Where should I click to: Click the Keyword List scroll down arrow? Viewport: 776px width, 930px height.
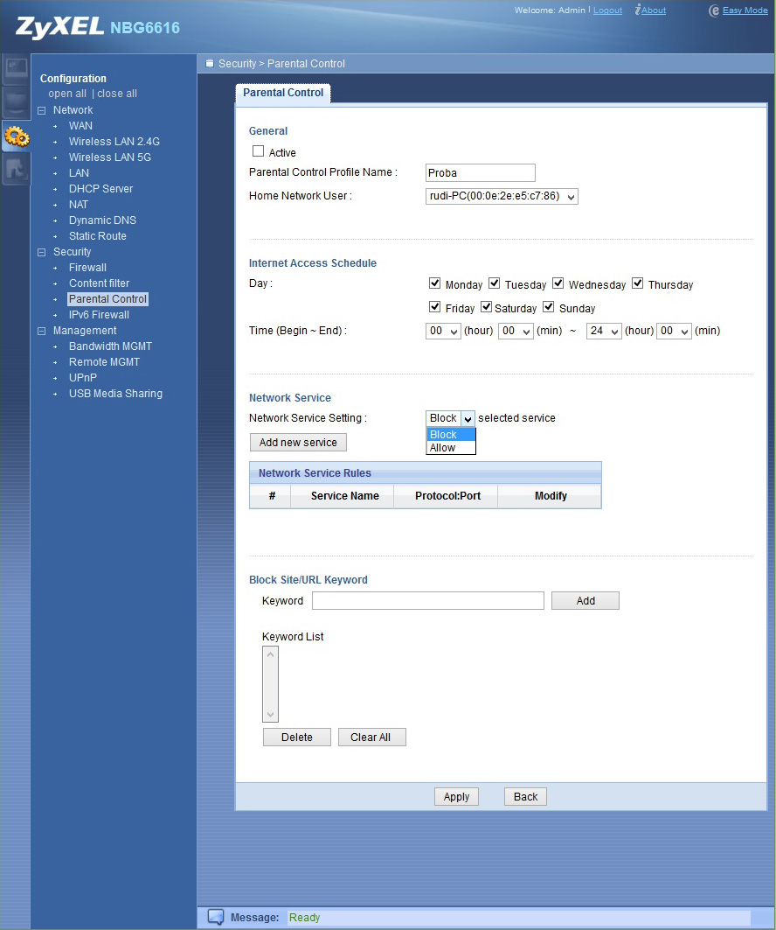tap(270, 714)
